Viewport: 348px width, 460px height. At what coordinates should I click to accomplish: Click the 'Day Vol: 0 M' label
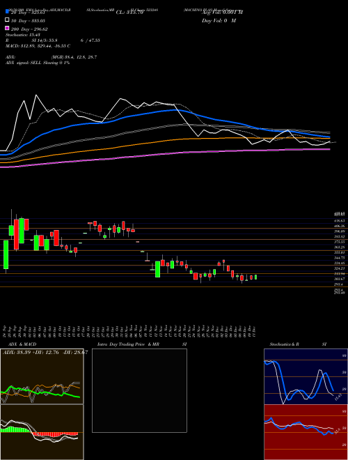(219, 21)
